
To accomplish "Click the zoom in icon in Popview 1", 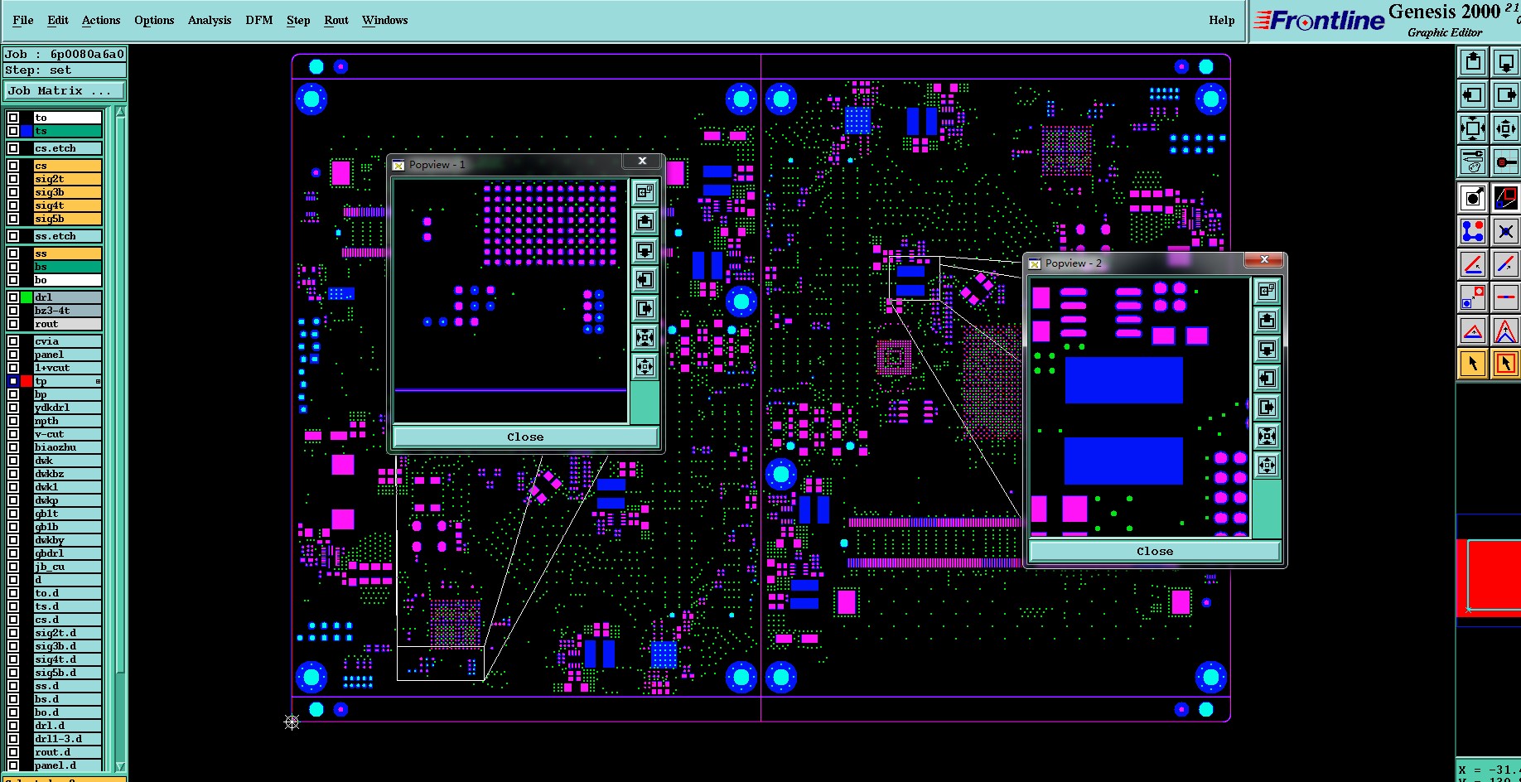I will (x=645, y=337).
